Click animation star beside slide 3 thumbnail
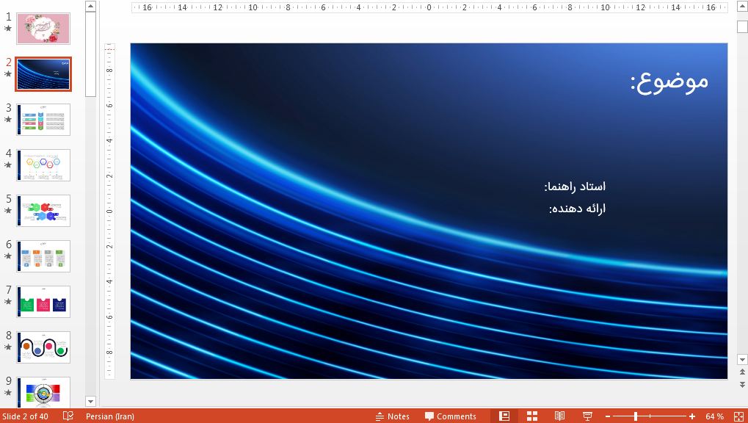Viewport: 748px width, 423px height. click(x=8, y=120)
